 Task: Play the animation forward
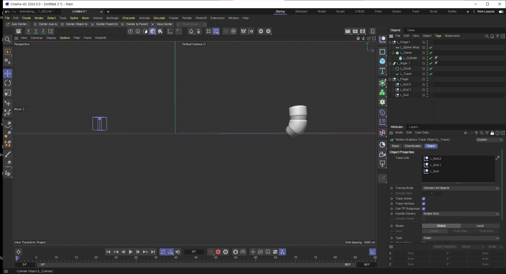[x=130, y=252]
